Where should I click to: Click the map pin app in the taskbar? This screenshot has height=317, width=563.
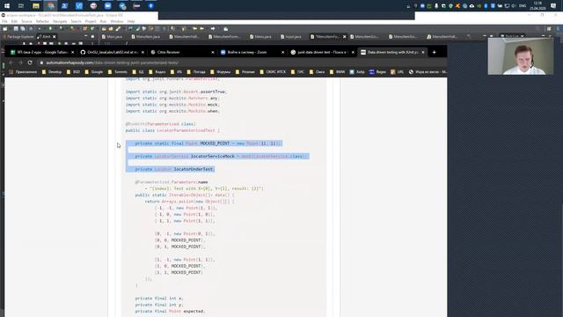[150, 6]
